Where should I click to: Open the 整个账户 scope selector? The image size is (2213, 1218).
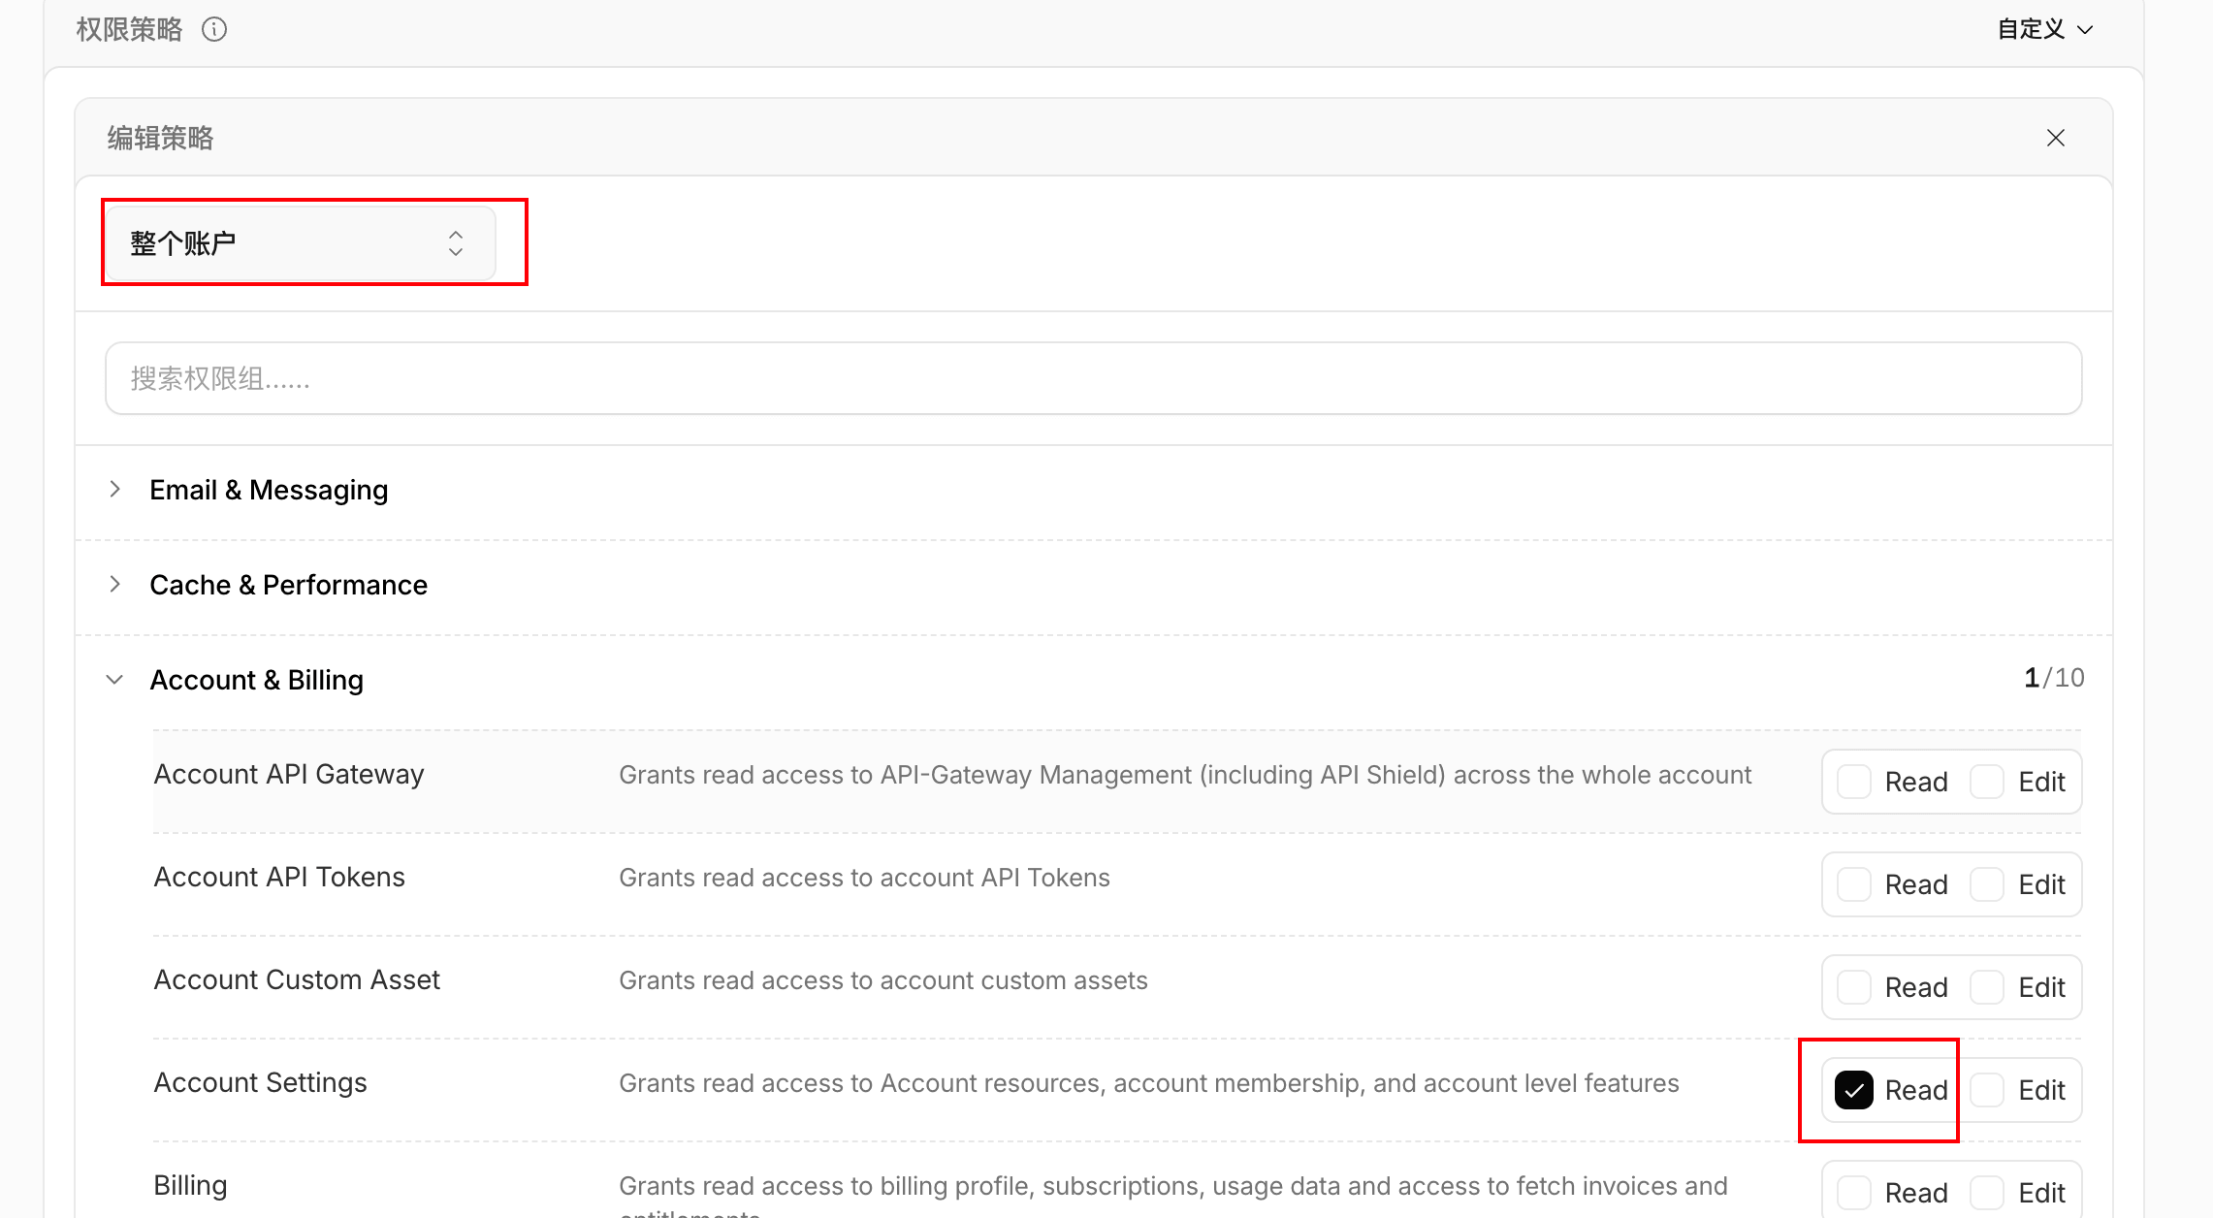(301, 243)
